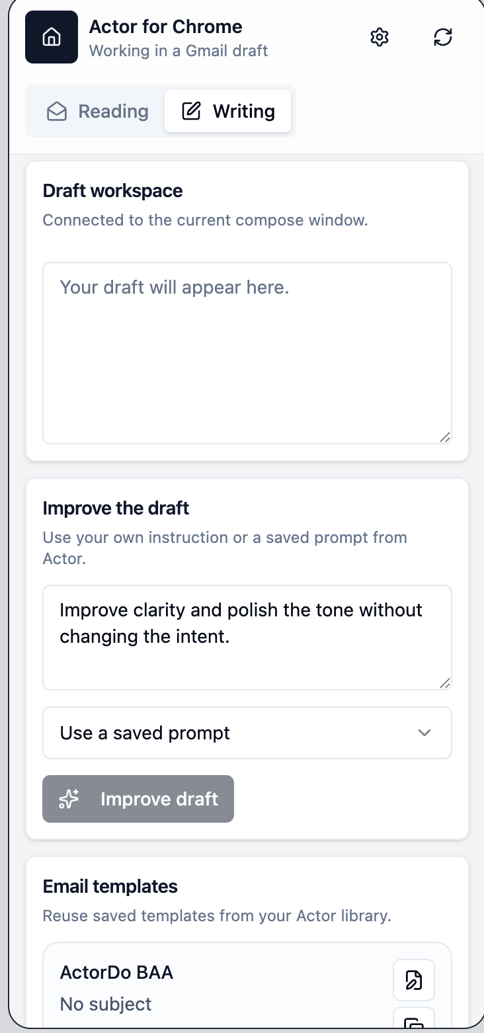Open settings via the gear icon
This screenshot has width=484, height=1033.
(379, 38)
